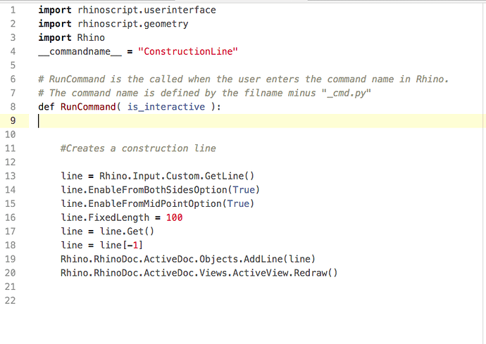Click line number 22 in the gutter
Viewport: 486px width, 344px height.
[11, 300]
